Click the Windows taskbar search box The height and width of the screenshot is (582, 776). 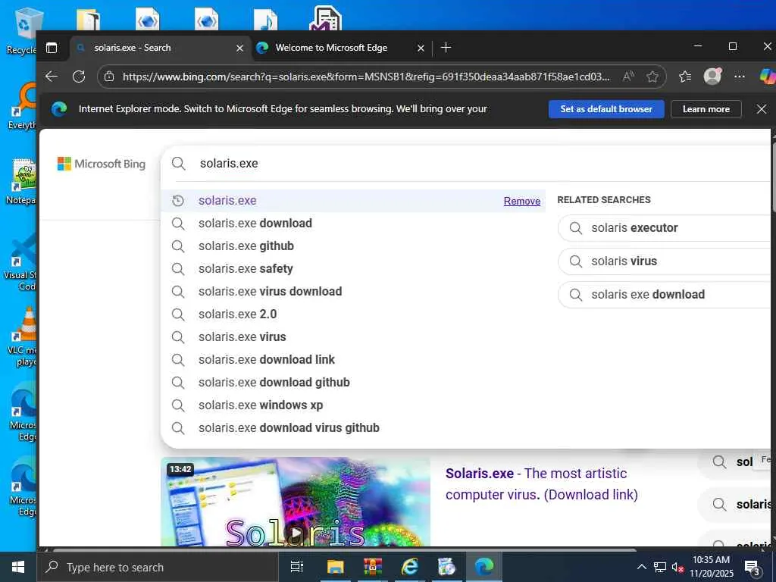click(158, 567)
